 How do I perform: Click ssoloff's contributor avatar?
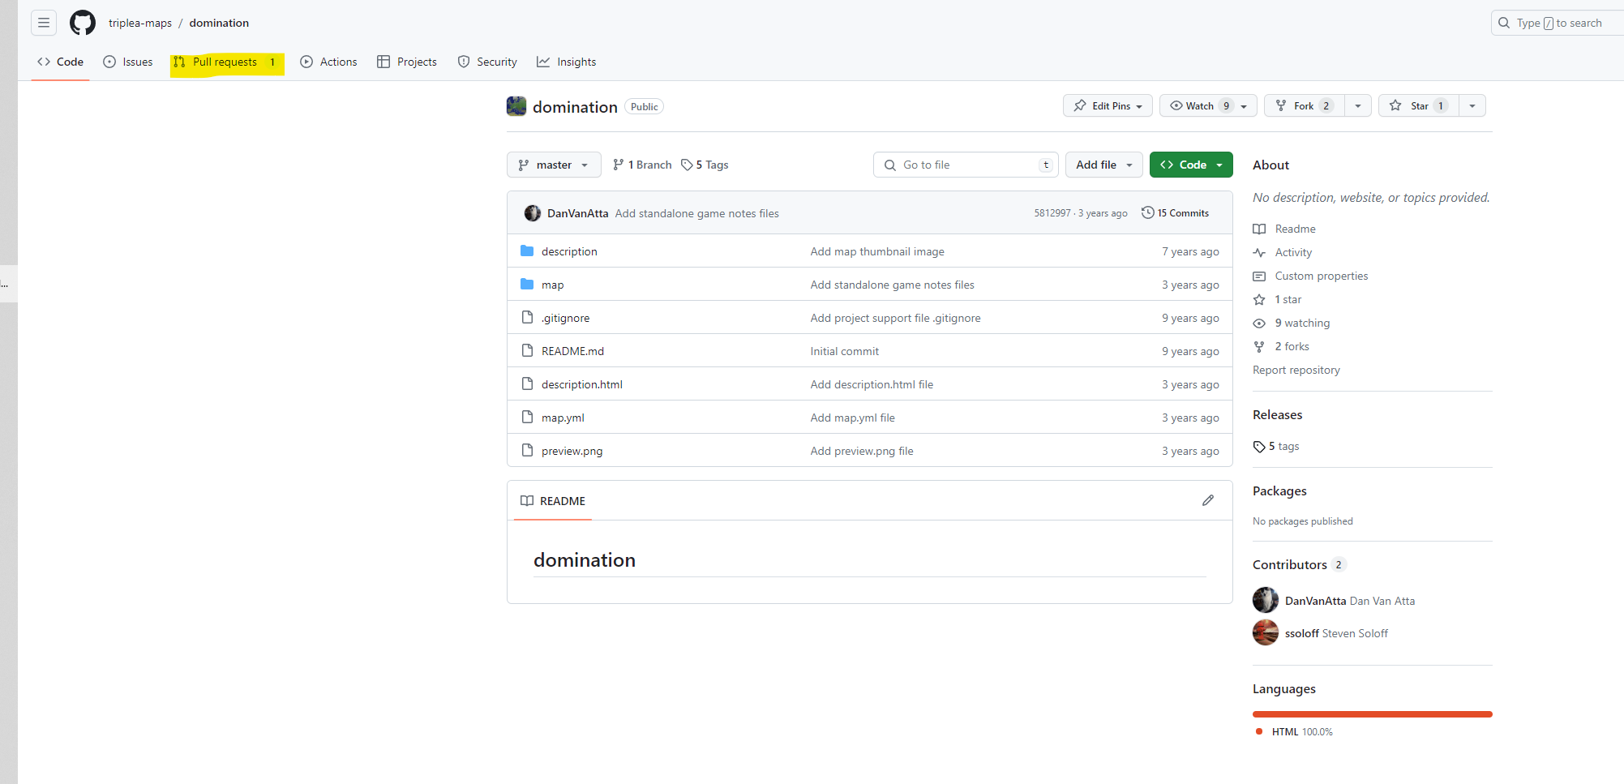[1265, 632]
